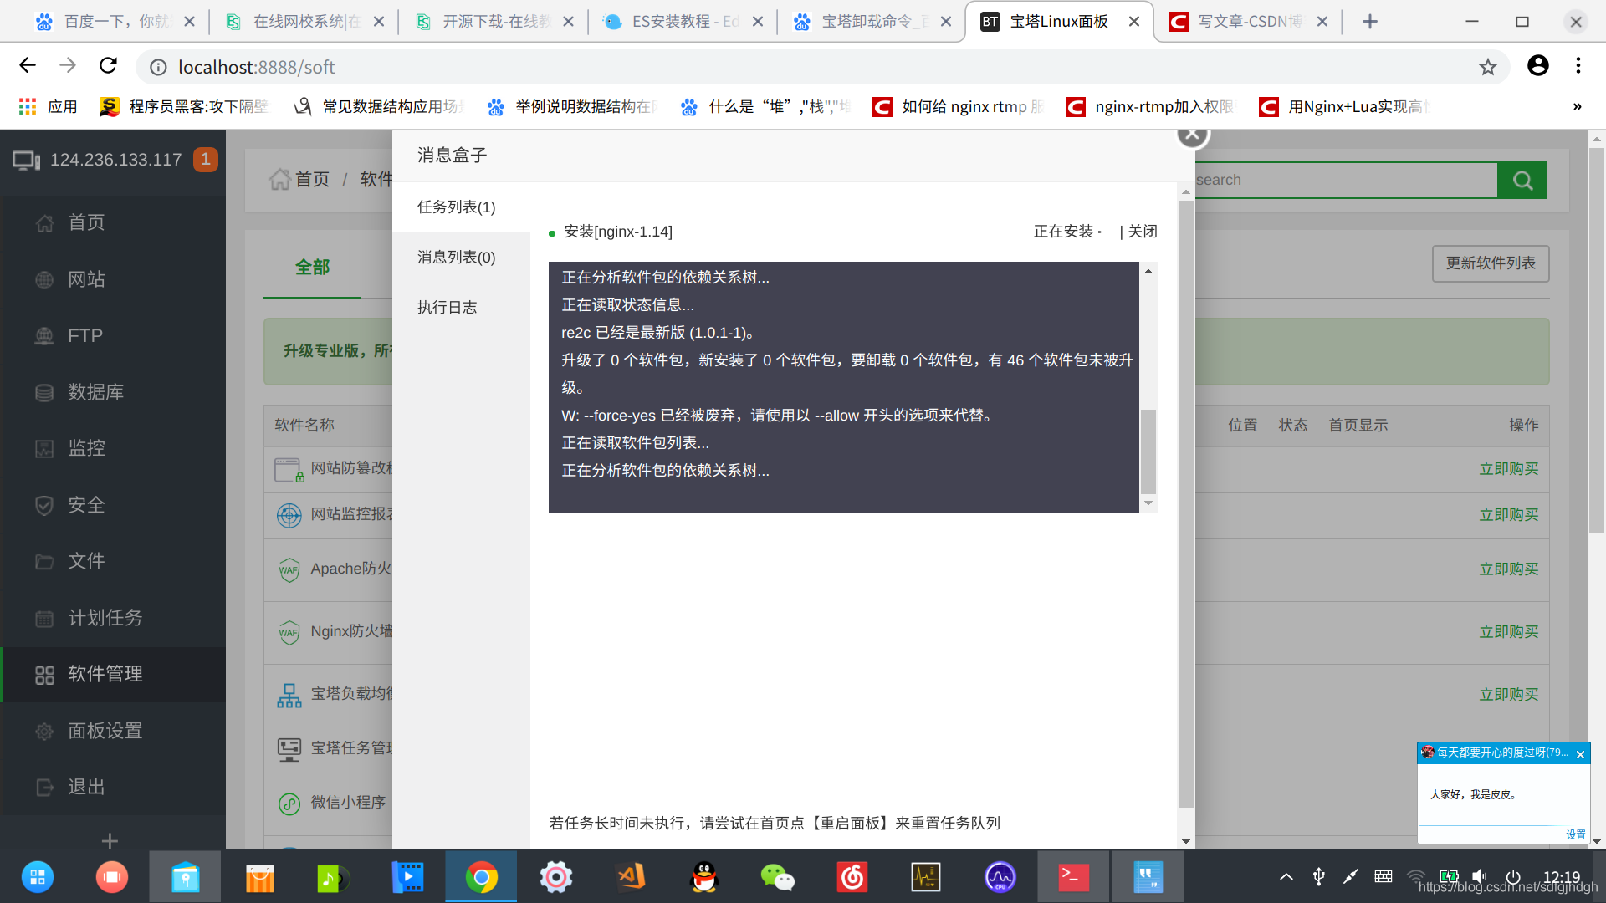Click 关闭 link for nginx install task
This screenshot has width=1606, height=903.
1143,231
